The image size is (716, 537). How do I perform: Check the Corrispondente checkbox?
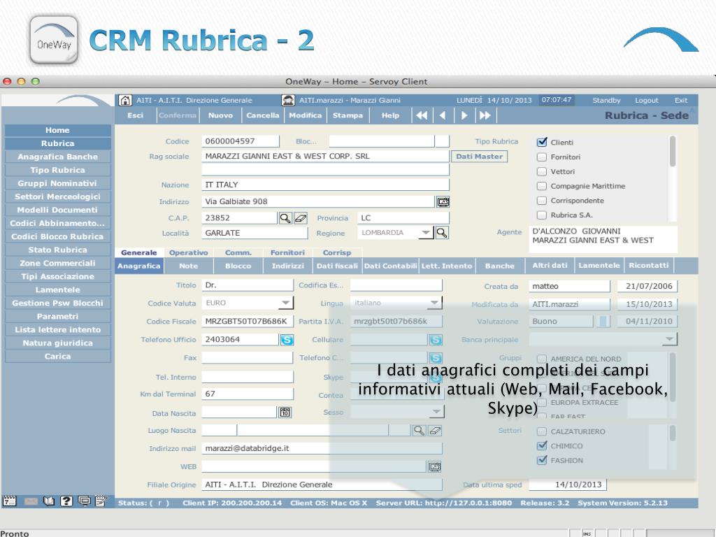point(542,201)
